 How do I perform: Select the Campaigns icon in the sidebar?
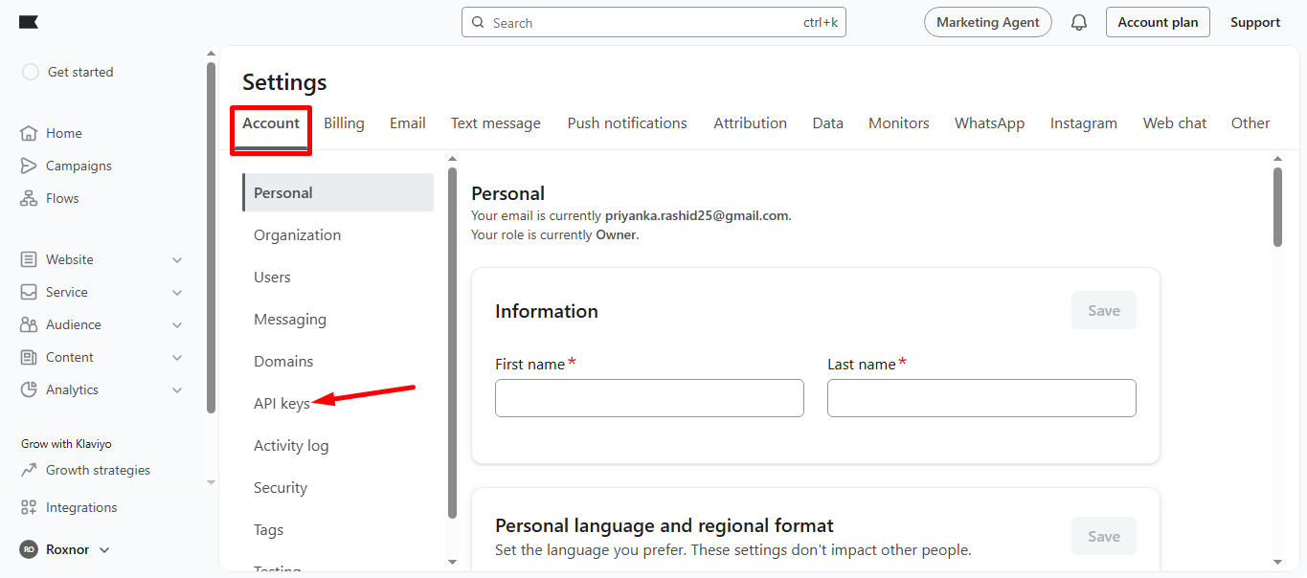[x=29, y=165]
